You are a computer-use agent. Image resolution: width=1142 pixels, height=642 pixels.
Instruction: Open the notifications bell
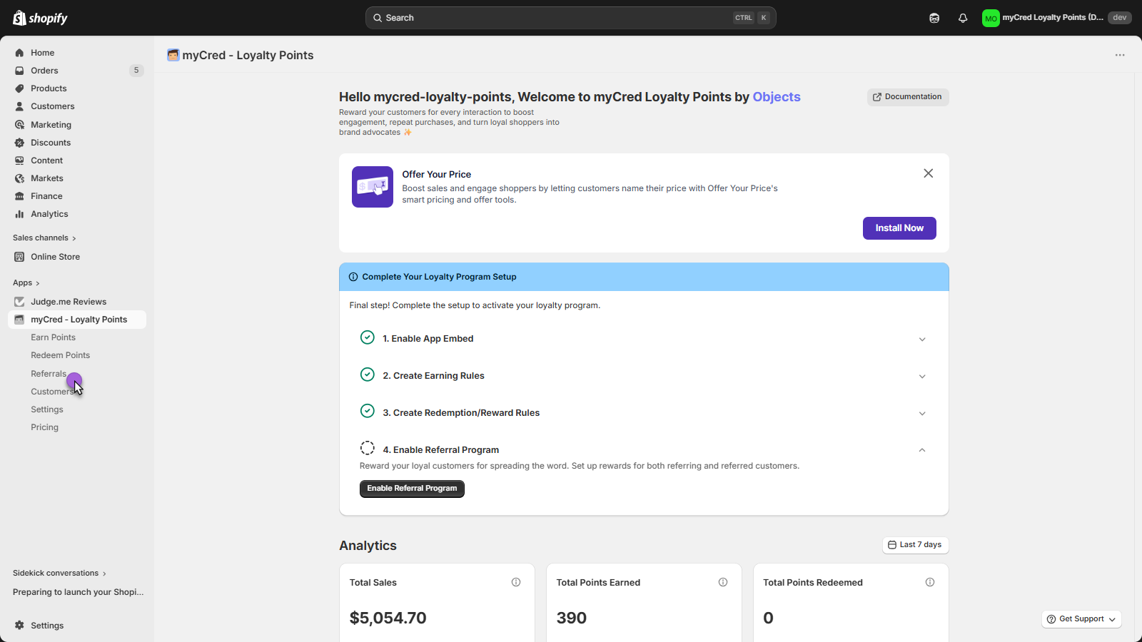pyautogui.click(x=963, y=18)
